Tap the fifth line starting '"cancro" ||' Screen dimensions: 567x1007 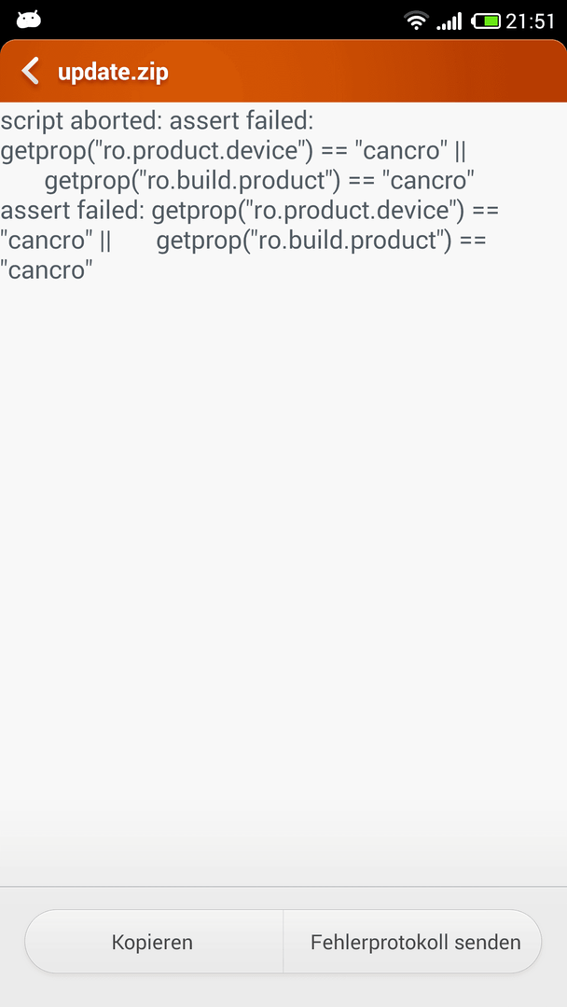243,241
